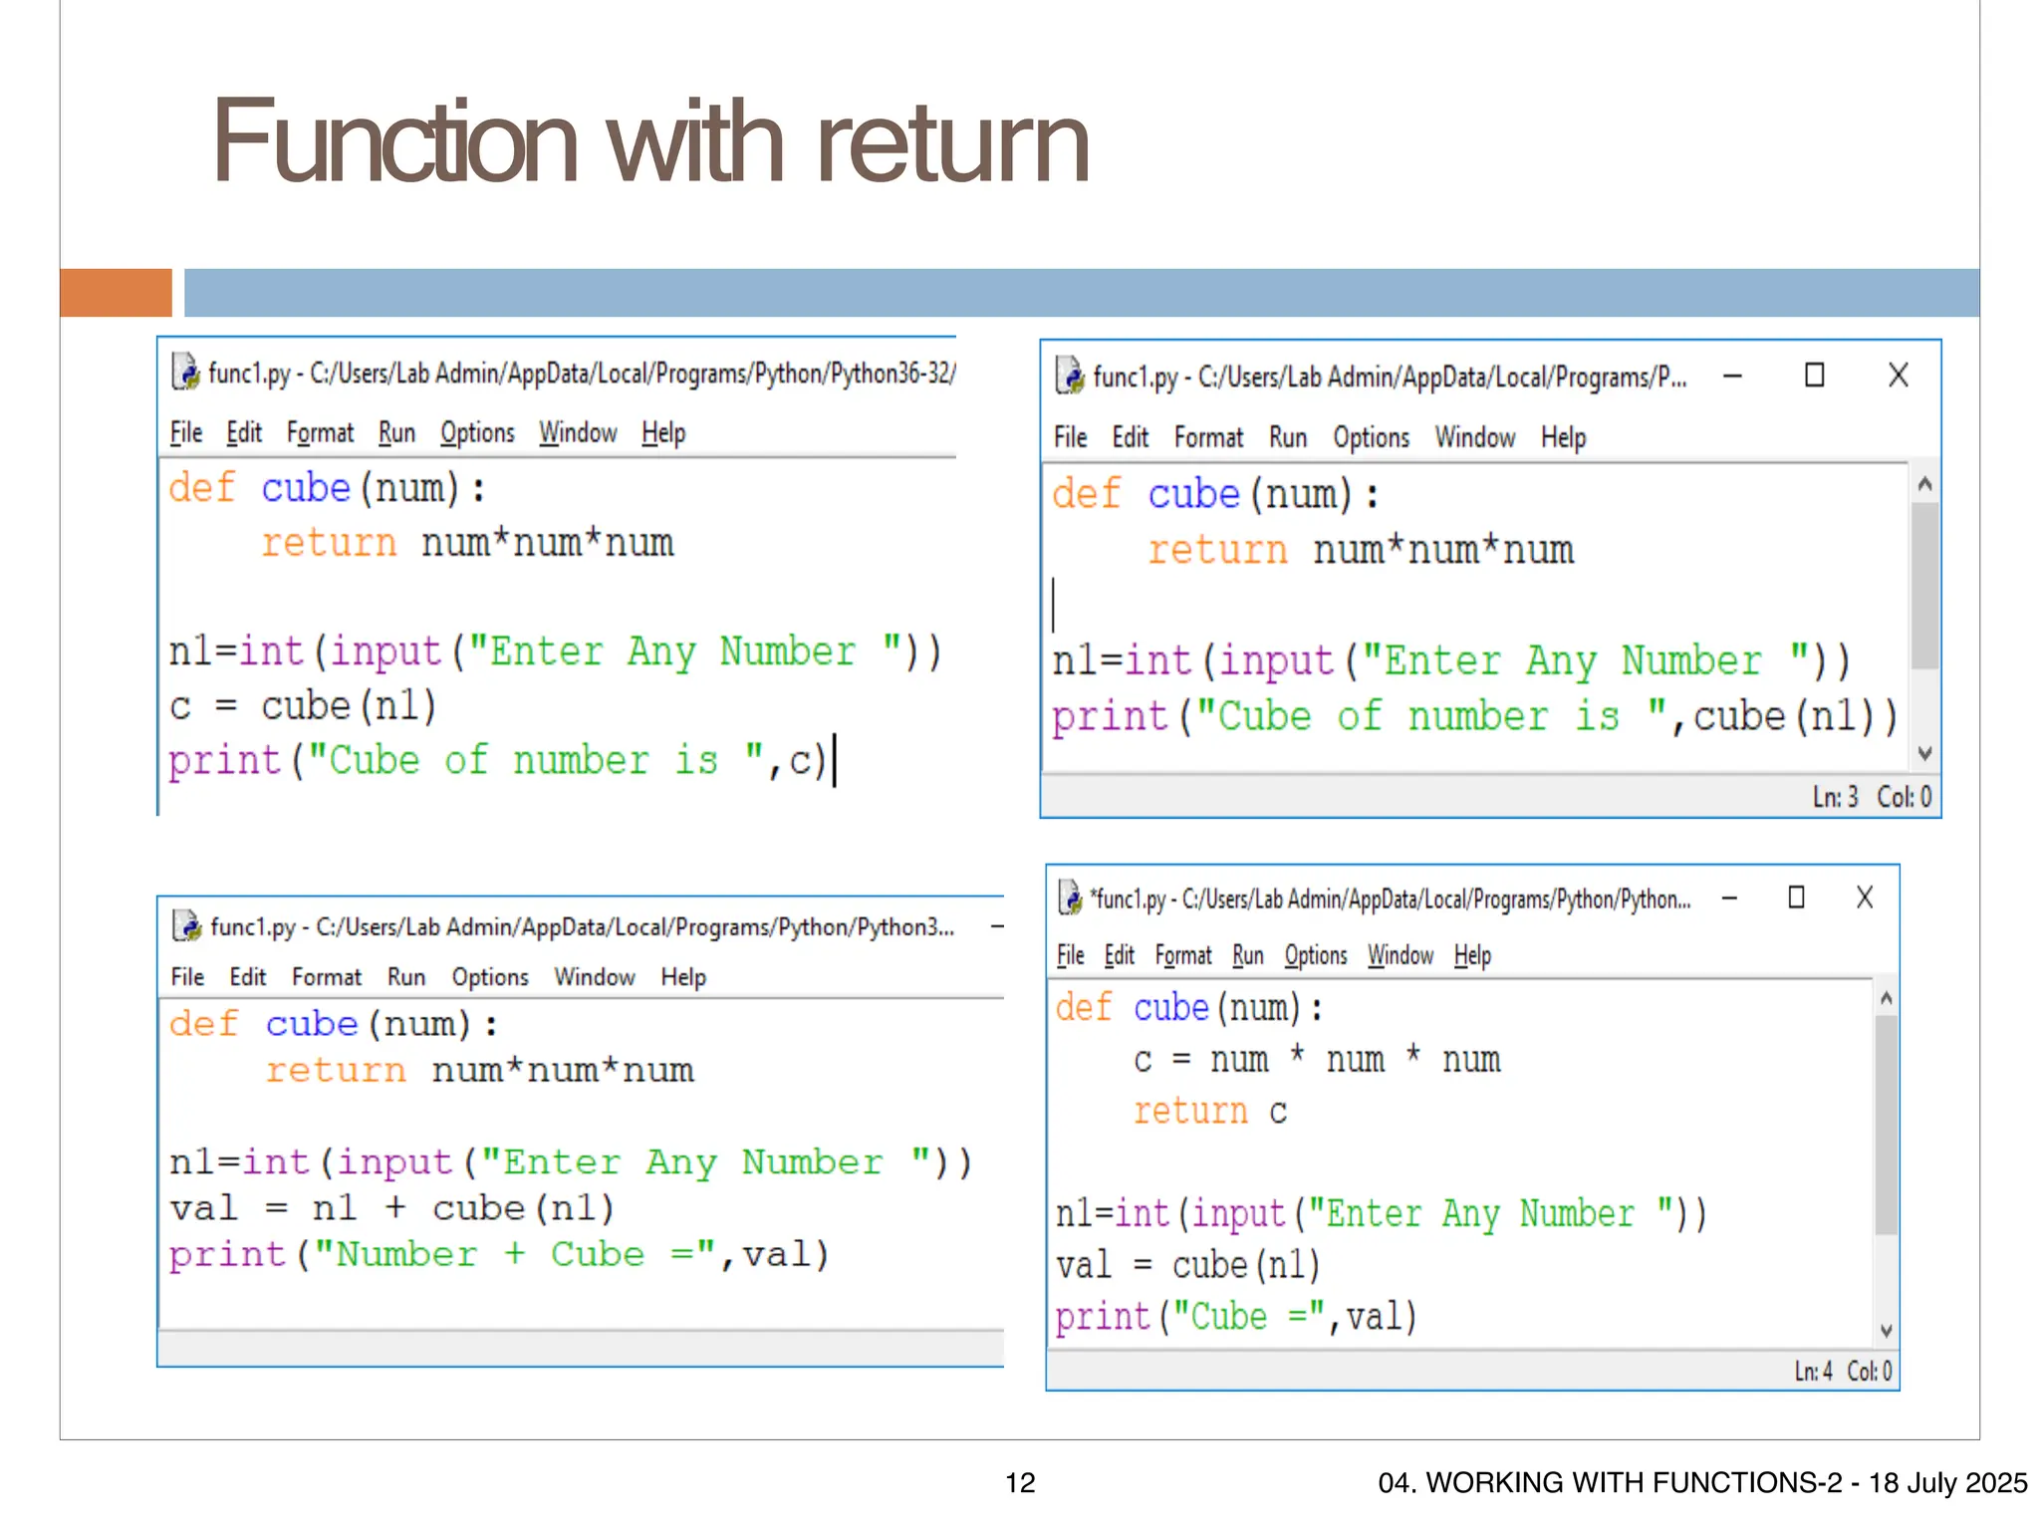Click 'c = num * num * num' line in bottom-right editor

pos(1317,1059)
